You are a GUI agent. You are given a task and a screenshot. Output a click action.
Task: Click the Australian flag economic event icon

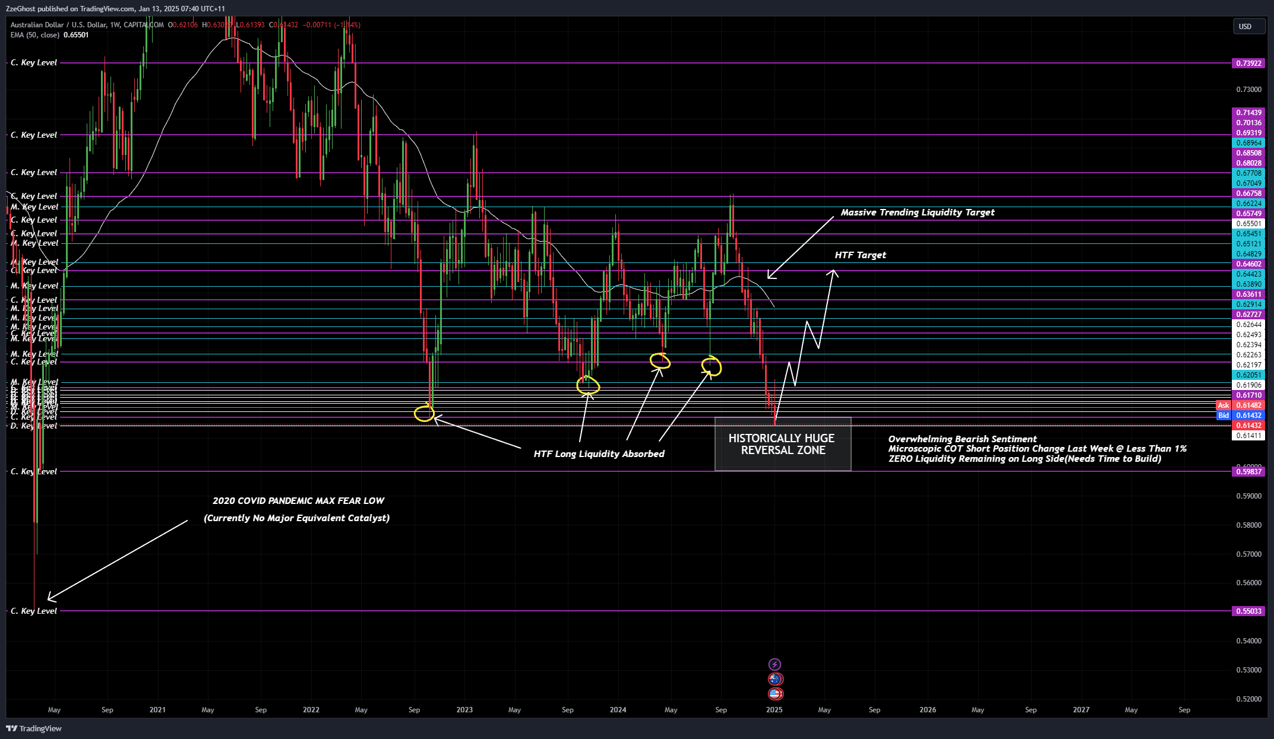[x=774, y=678]
